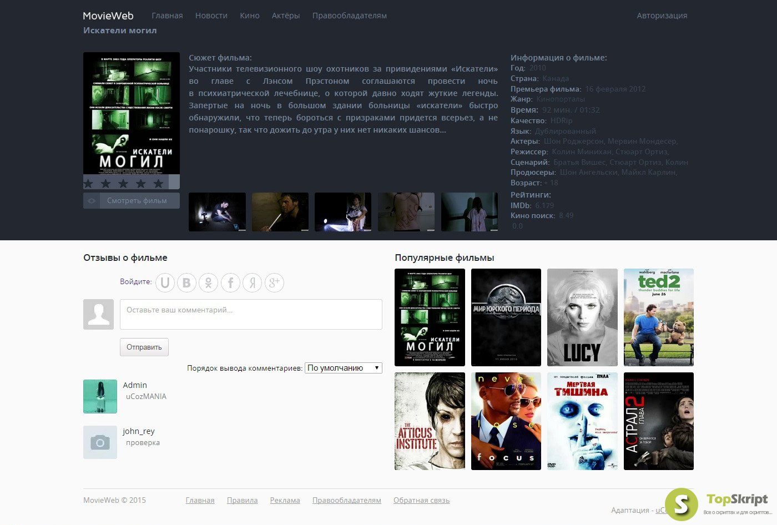The image size is (777, 525).
Task: Click the quality value HDRip
Action: coord(561,120)
